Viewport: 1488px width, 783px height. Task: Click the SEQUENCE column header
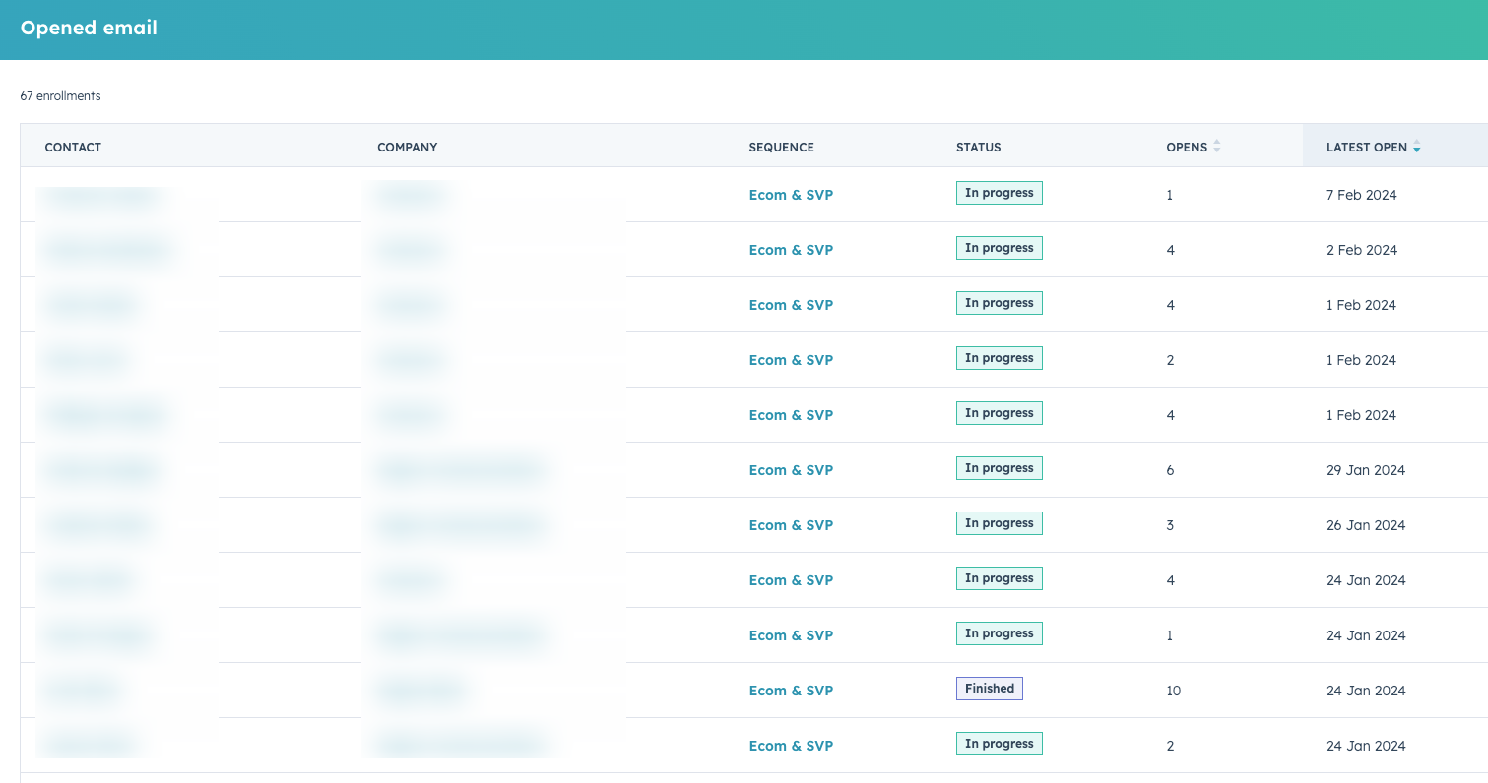pos(781,147)
